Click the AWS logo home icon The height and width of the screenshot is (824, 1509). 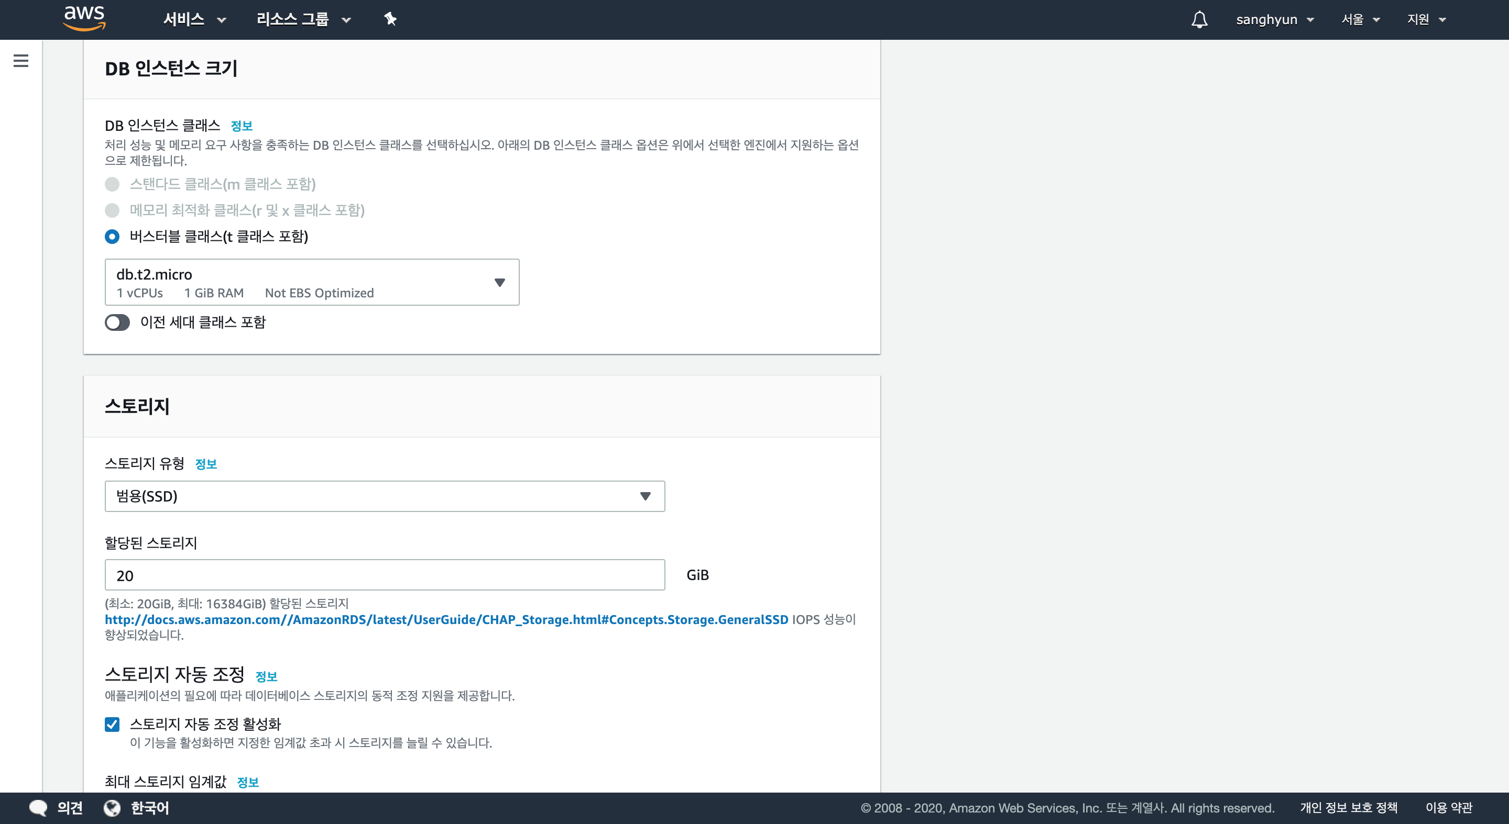coord(84,19)
